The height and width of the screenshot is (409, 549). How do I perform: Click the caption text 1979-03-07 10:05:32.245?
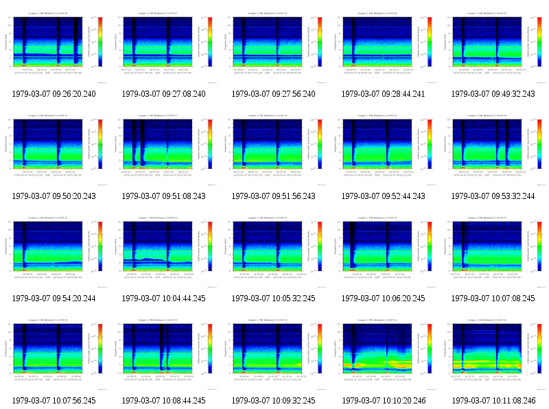[273, 299]
